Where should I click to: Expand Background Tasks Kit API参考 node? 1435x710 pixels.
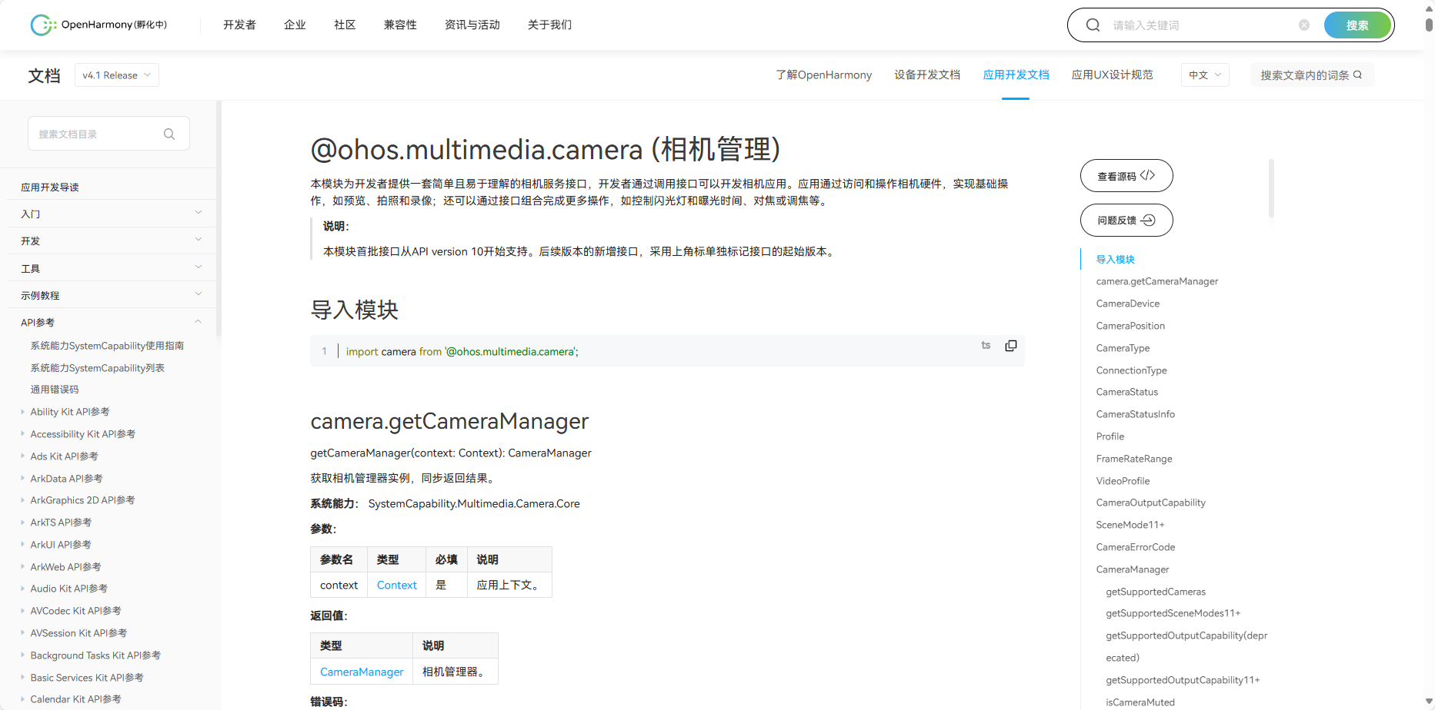tap(22, 655)
